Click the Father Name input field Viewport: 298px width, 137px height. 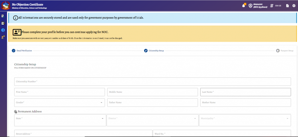point(152,102)
